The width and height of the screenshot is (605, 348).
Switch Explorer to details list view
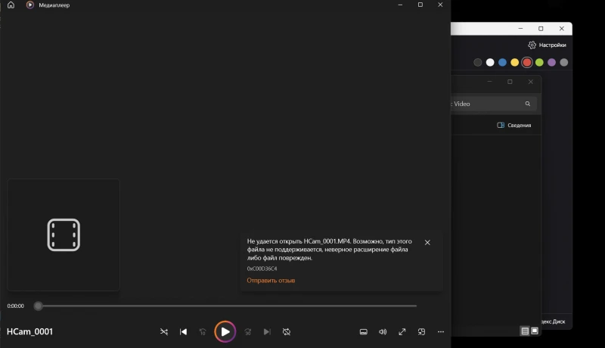click(525, 331)
